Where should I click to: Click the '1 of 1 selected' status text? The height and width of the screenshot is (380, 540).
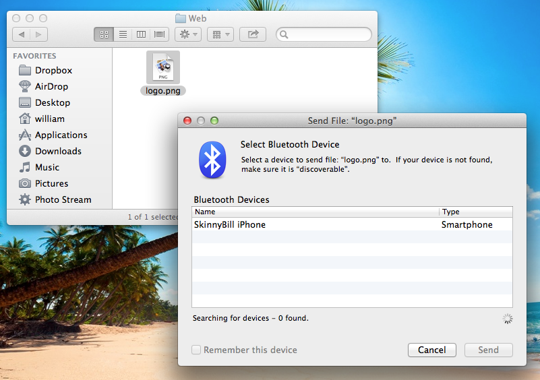(153, 217)
